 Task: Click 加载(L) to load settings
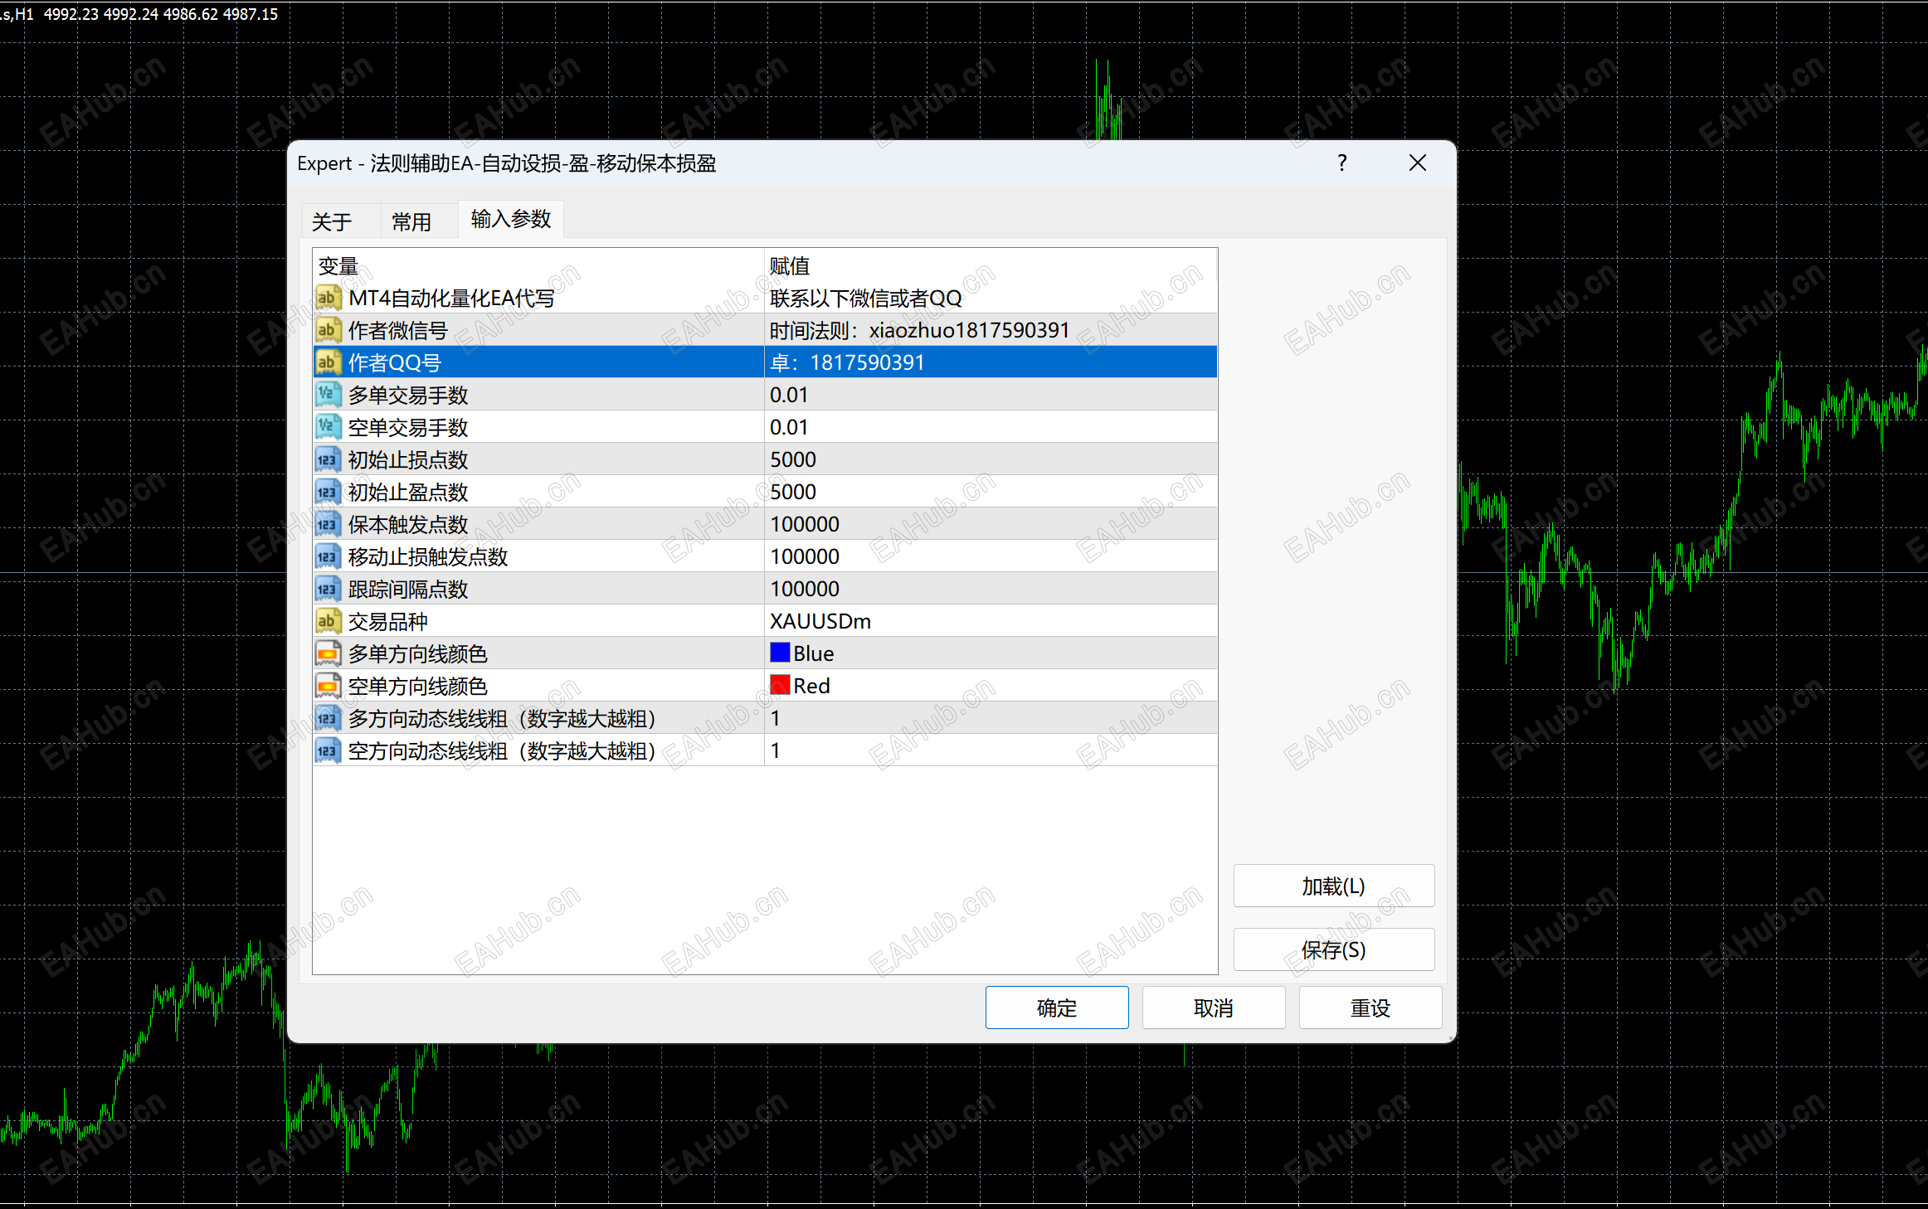(x=1332, y=886)
